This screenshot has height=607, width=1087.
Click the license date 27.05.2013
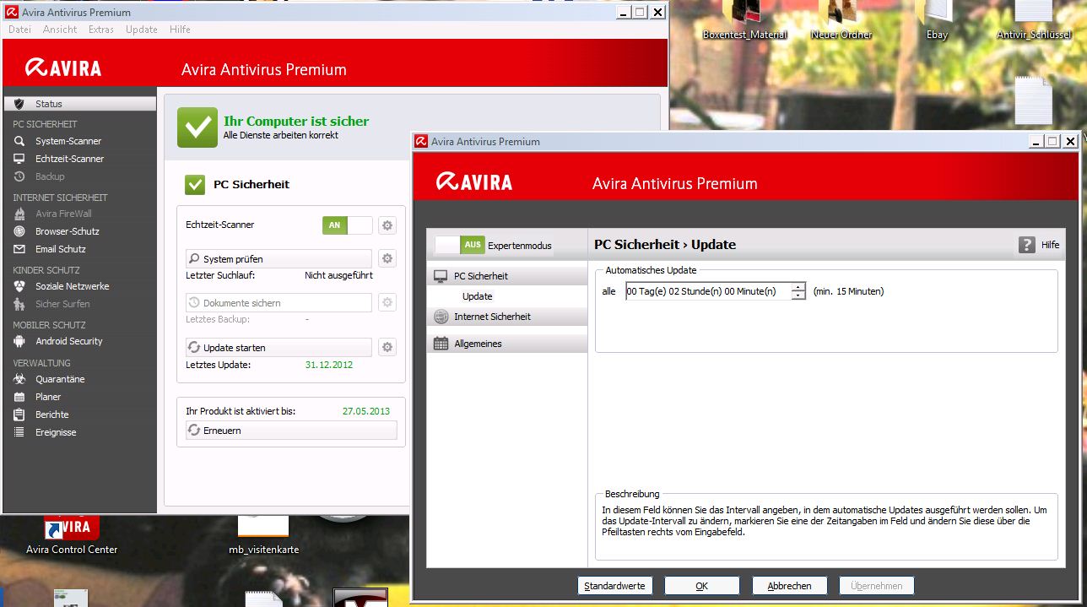click(x=366, y=411)
